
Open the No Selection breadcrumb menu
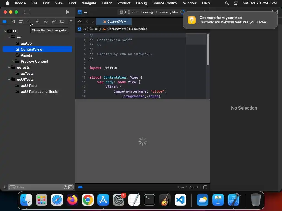click(x=138, y=29)
